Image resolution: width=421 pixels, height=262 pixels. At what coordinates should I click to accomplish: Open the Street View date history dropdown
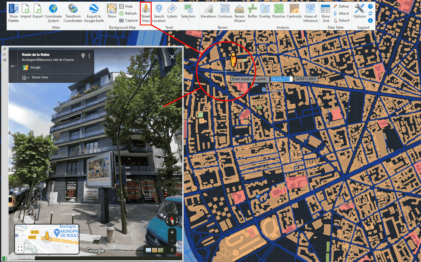[x=26, y=78]
